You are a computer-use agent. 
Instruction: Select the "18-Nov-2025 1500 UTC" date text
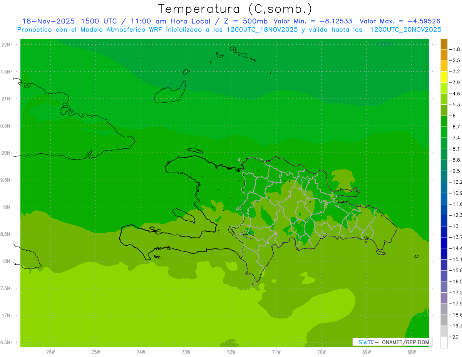coord(70,21)
